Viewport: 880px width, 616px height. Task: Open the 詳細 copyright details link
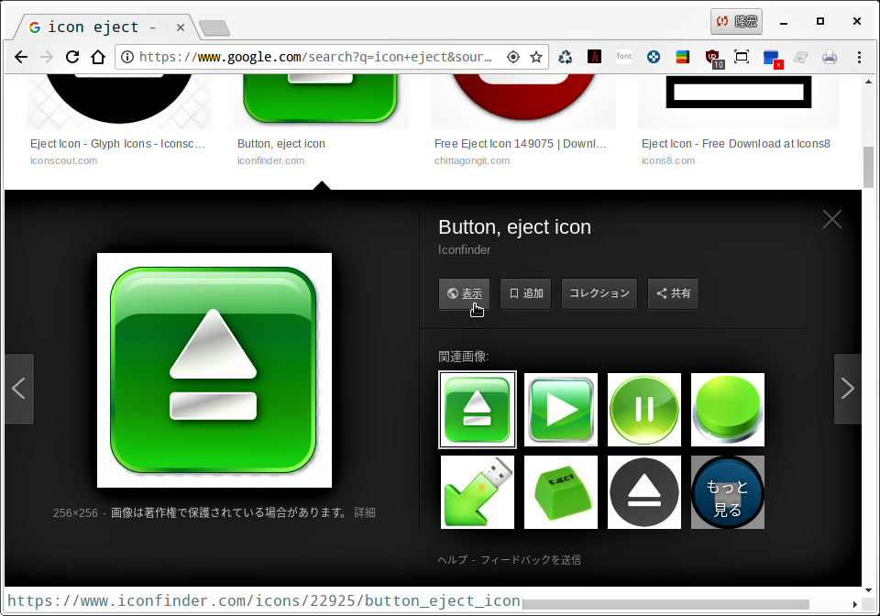point(365,512)
